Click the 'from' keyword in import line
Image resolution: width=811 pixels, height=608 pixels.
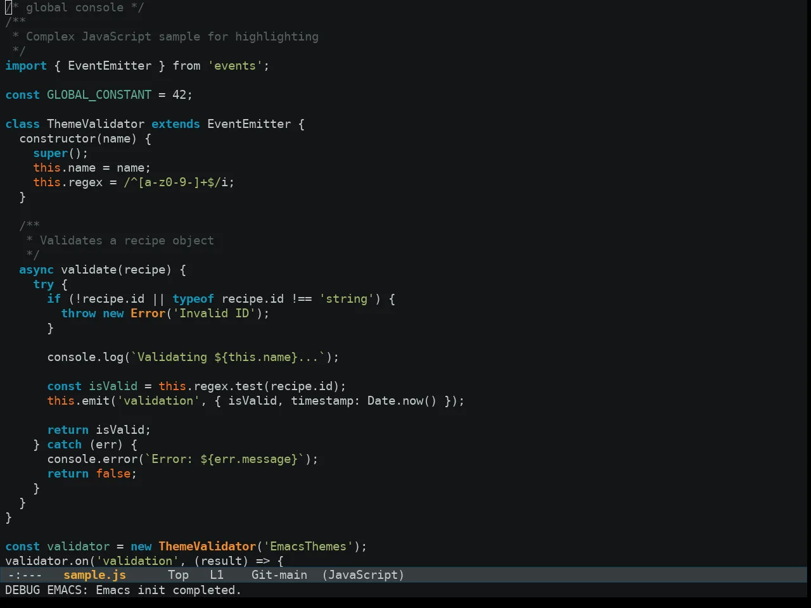click(x=186, y=66)
